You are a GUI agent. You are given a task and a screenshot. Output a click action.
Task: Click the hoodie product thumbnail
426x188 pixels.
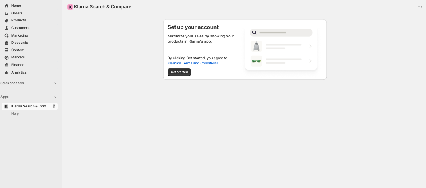click(256, 47)
